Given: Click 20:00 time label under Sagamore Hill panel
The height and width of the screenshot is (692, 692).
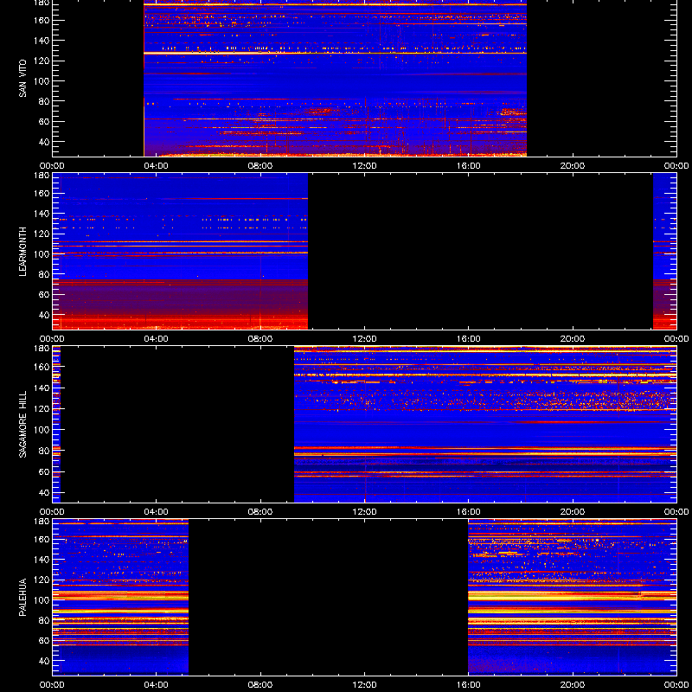Looking at the screenshot, I should [x=573, y=512].
